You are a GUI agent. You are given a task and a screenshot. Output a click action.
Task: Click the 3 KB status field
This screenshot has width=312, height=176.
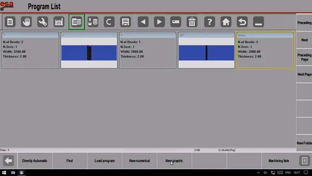click(206, 150)
